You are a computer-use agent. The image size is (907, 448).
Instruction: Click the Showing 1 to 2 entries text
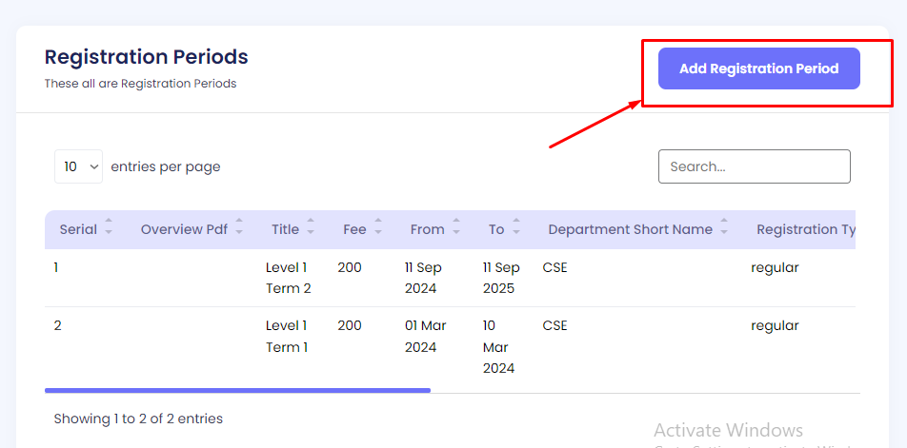pos(138,419)
